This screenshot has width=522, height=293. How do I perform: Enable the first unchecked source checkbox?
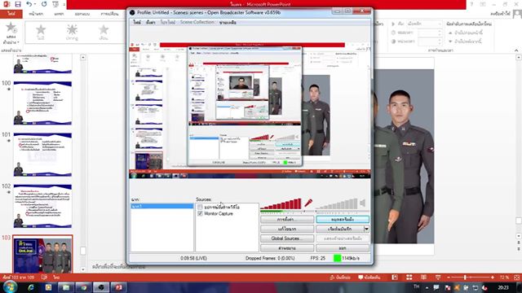click(x=200, y=207)
